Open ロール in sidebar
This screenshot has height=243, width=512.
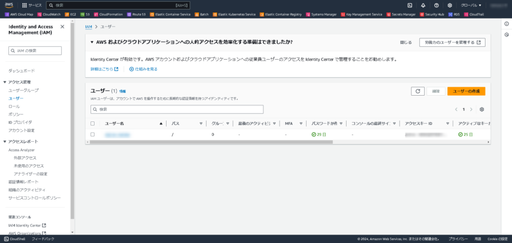[14, 106]
